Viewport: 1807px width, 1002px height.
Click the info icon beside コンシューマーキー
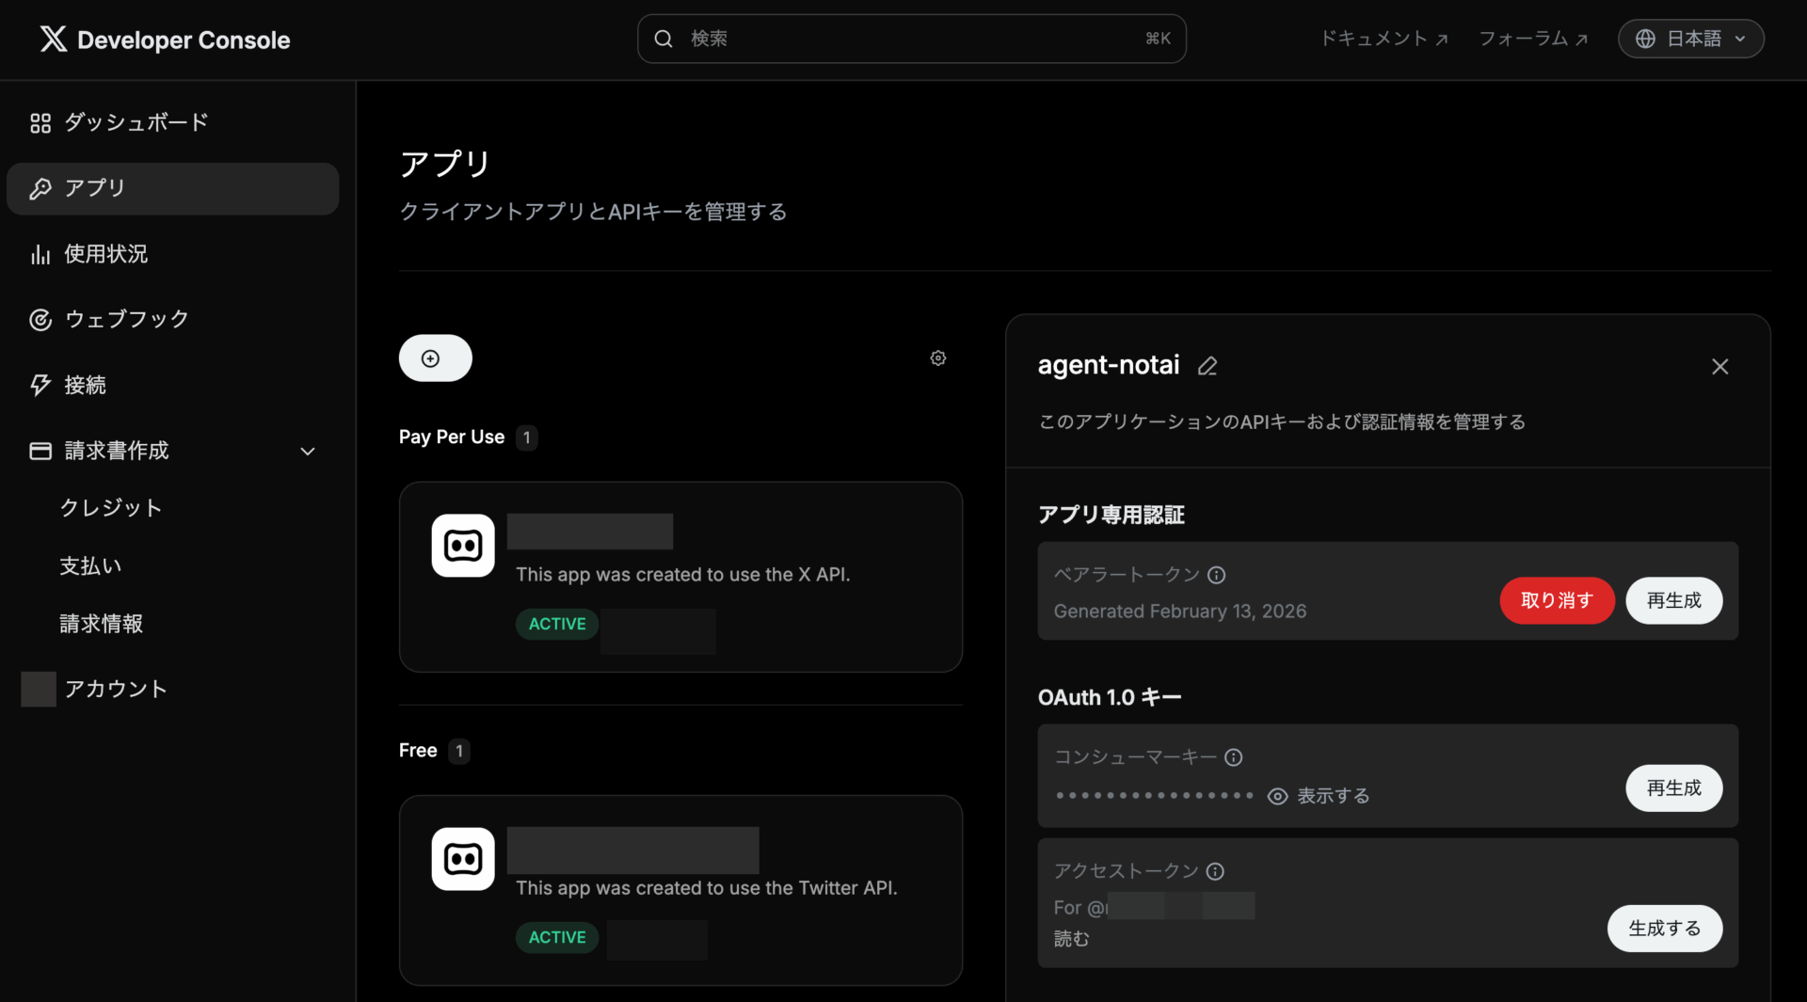point(1234,756)
